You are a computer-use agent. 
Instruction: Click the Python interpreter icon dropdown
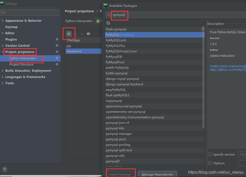point(98,21)
